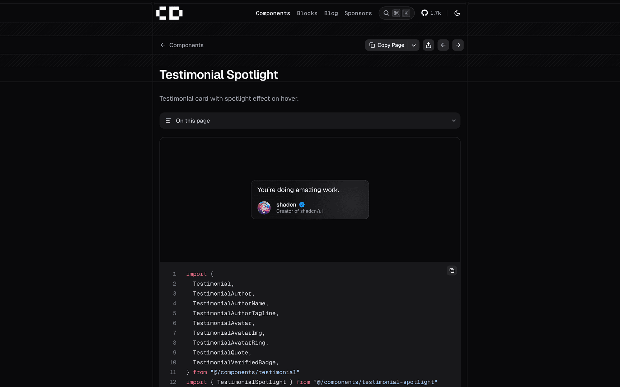Image resolution: width=620 pixels, height=387 pixels.
Task: Click the testimonial card quote text
Action: [x=298, y=190]
